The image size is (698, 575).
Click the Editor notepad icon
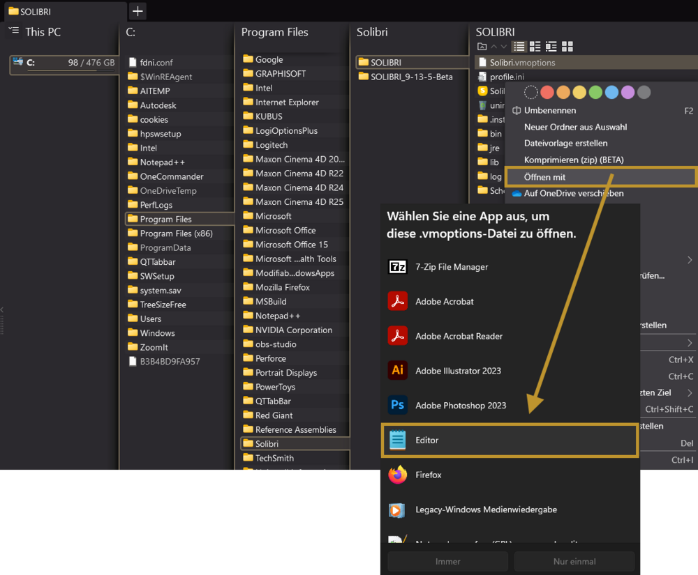click(398, 440)
